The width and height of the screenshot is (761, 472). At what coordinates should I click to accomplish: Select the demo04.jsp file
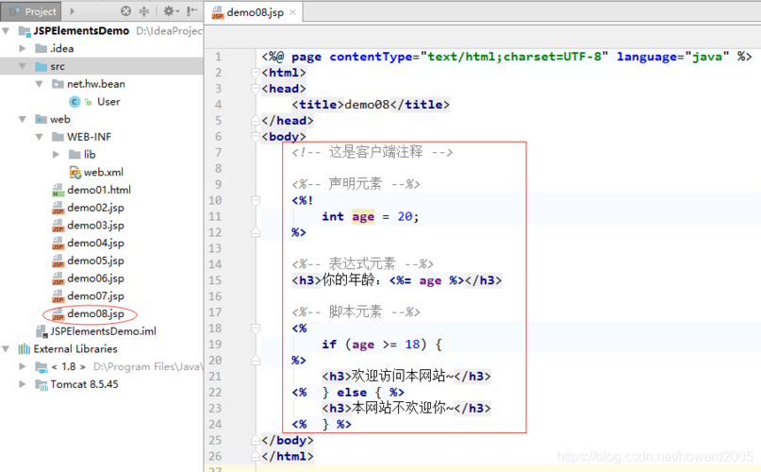tap(95, 243)
